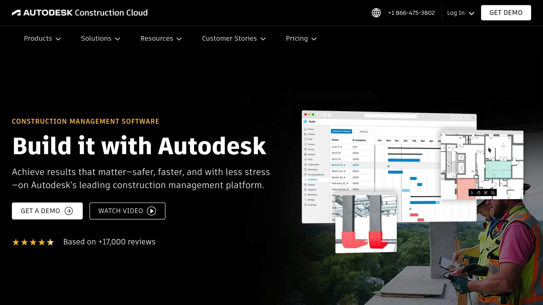The height and width of the screenshot is (305, 543).
Task: Click the WATCH VIDEO button
Action: [x=127, y=211]
